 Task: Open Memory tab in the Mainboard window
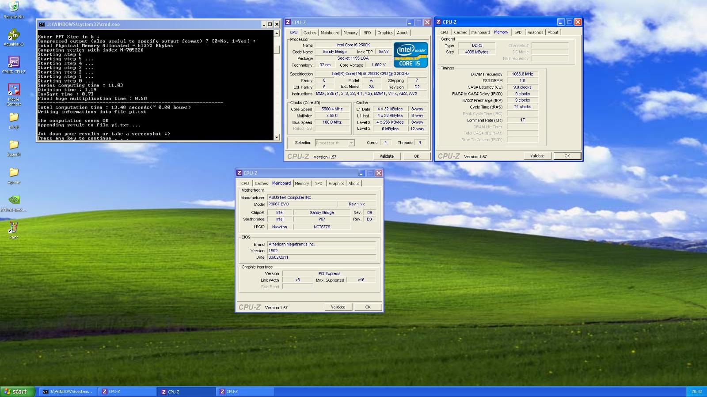302,183
